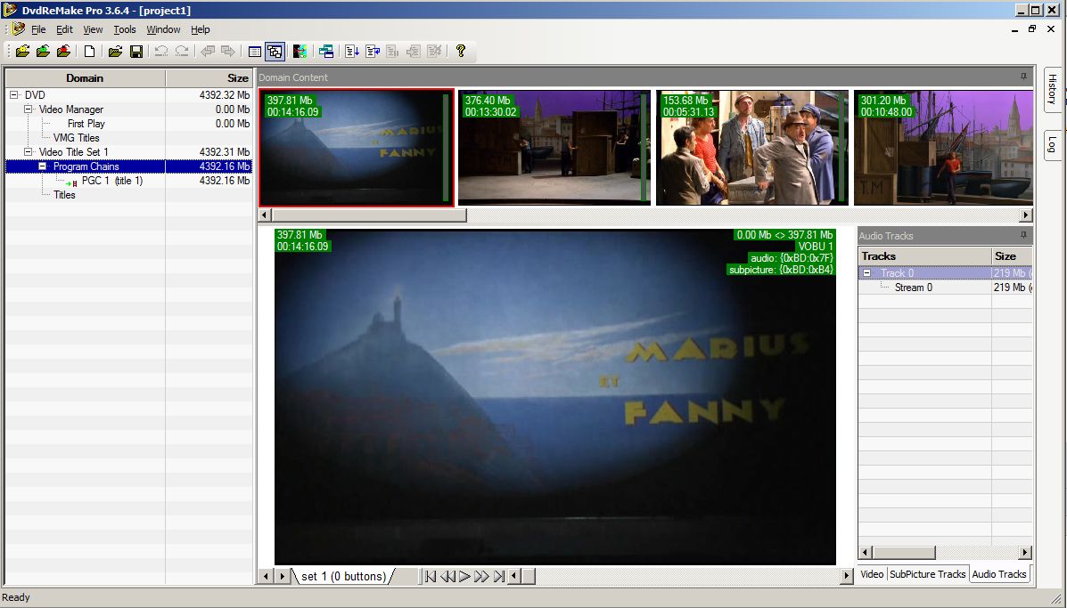
Task: Switch to the SubPicture Tracks tab
Action: [x=927, y=574]
